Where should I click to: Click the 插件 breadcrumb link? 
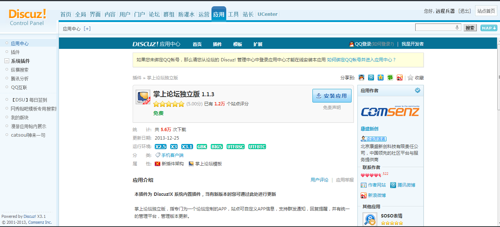[x=137, y=78]
